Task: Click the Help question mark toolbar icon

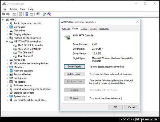Action: point(27,14)
